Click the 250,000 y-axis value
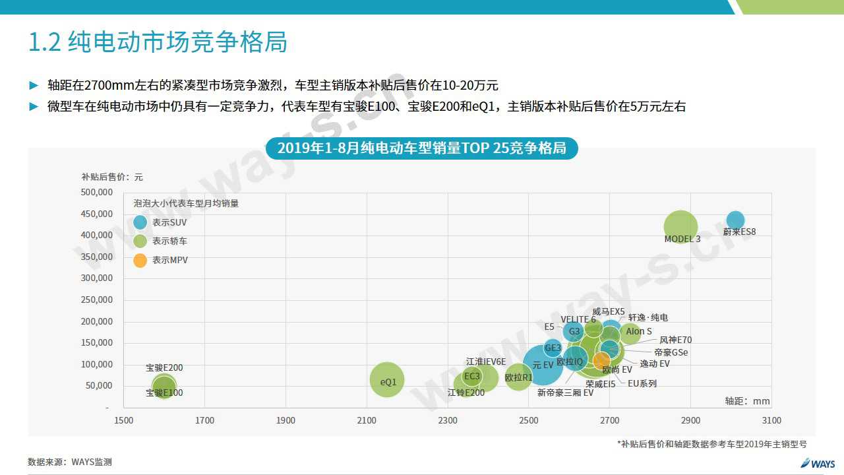The width and height of the screenshot is (844, 475). click(x=96, y=300)
